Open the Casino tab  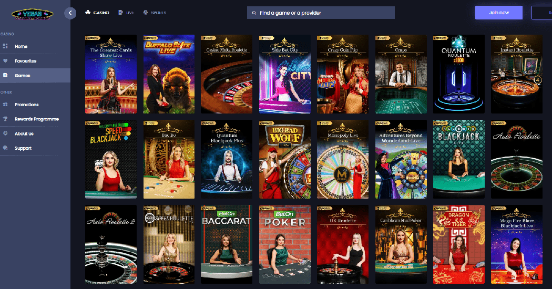[x=97, y=13]
